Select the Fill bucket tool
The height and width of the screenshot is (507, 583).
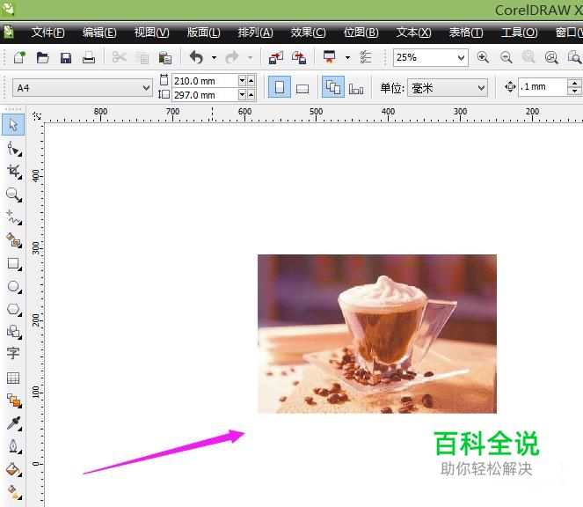pyautogui.click(x=14, y=469)
